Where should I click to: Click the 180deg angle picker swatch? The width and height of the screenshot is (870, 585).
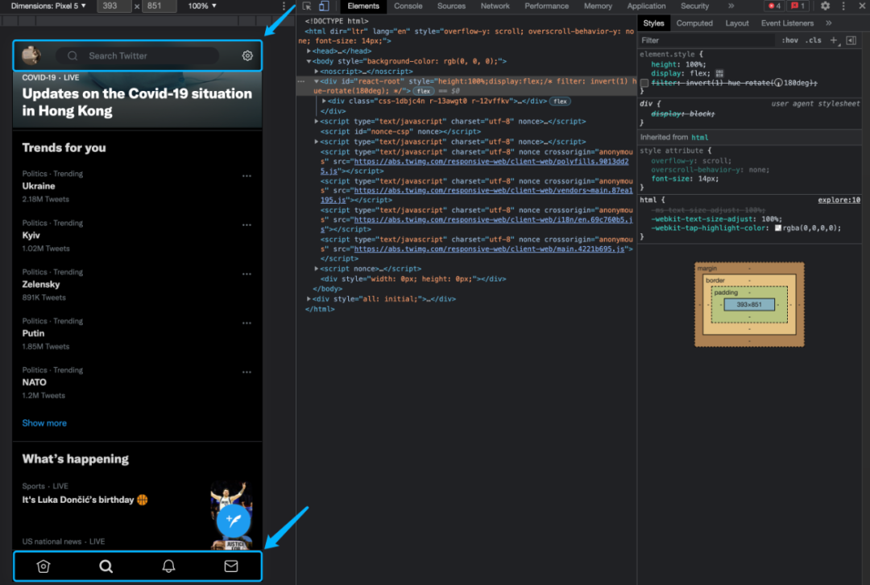pyautogui.click(x=778, y=83)
